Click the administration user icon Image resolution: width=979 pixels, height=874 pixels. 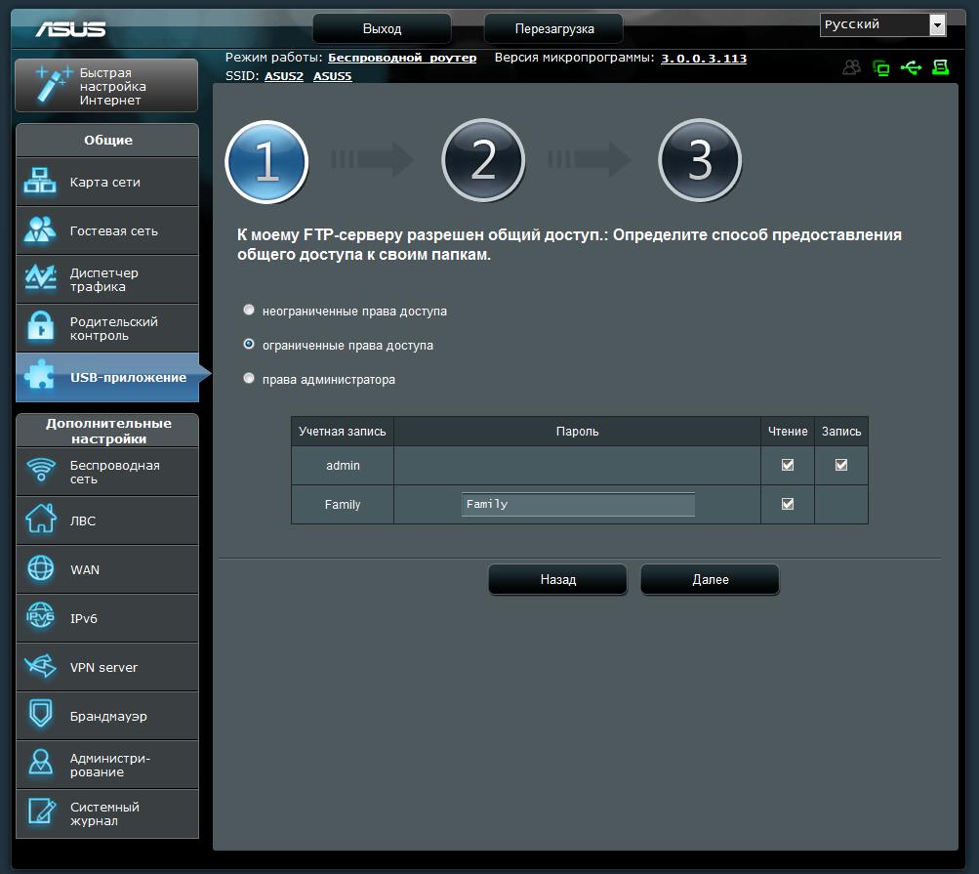[x=41, y=763]
